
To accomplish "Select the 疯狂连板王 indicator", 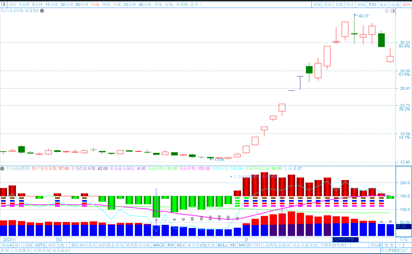I will point(58,245).
